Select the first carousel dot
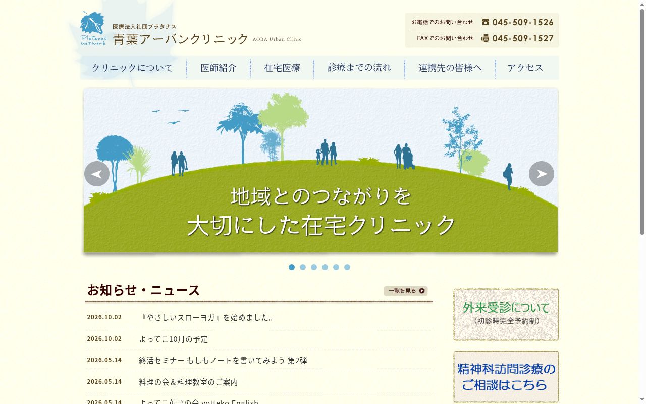Viewport: 646px width, 404px height. (x=292, y=267)
